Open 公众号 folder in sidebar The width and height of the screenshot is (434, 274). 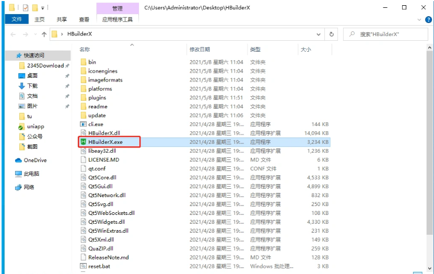point(34,136)
